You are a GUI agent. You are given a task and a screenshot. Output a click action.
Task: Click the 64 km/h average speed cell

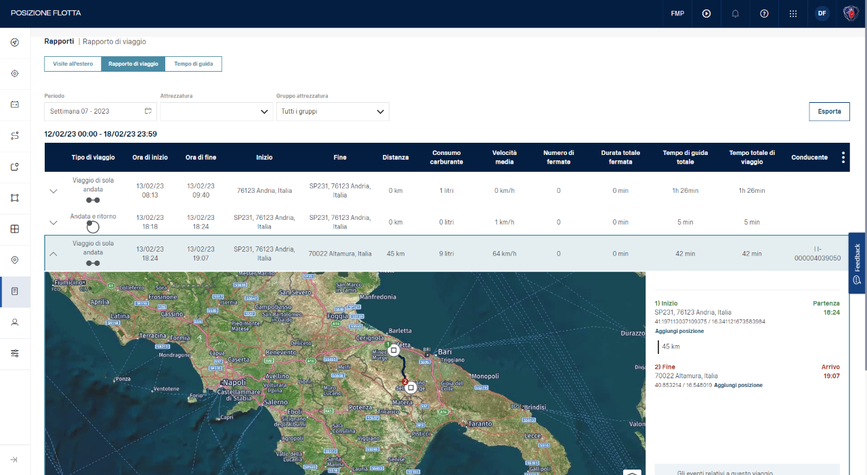tap(505, 254)
